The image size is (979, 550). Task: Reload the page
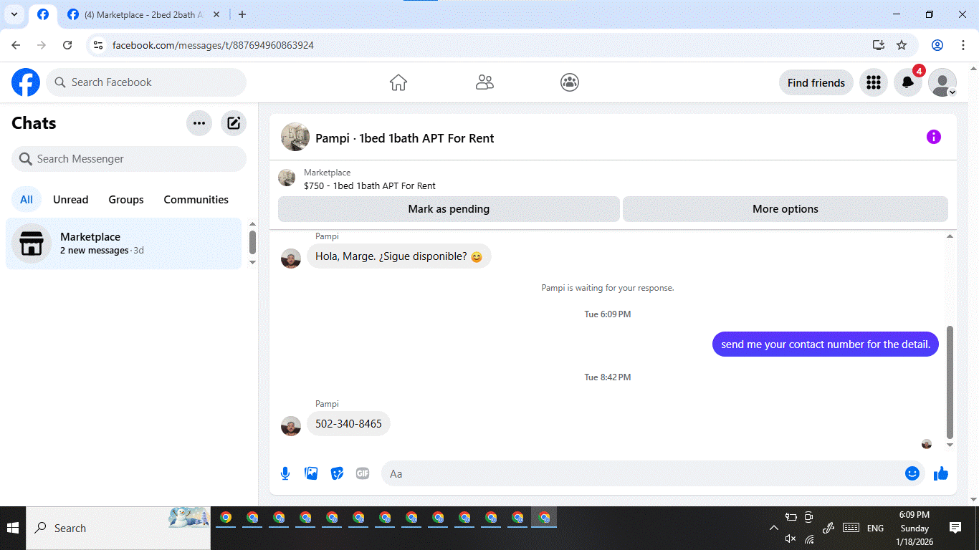point(67,45)
